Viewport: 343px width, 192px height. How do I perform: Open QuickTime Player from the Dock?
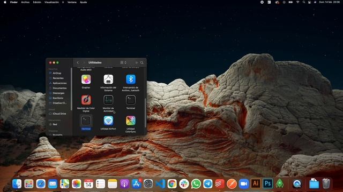click(297, 183)
